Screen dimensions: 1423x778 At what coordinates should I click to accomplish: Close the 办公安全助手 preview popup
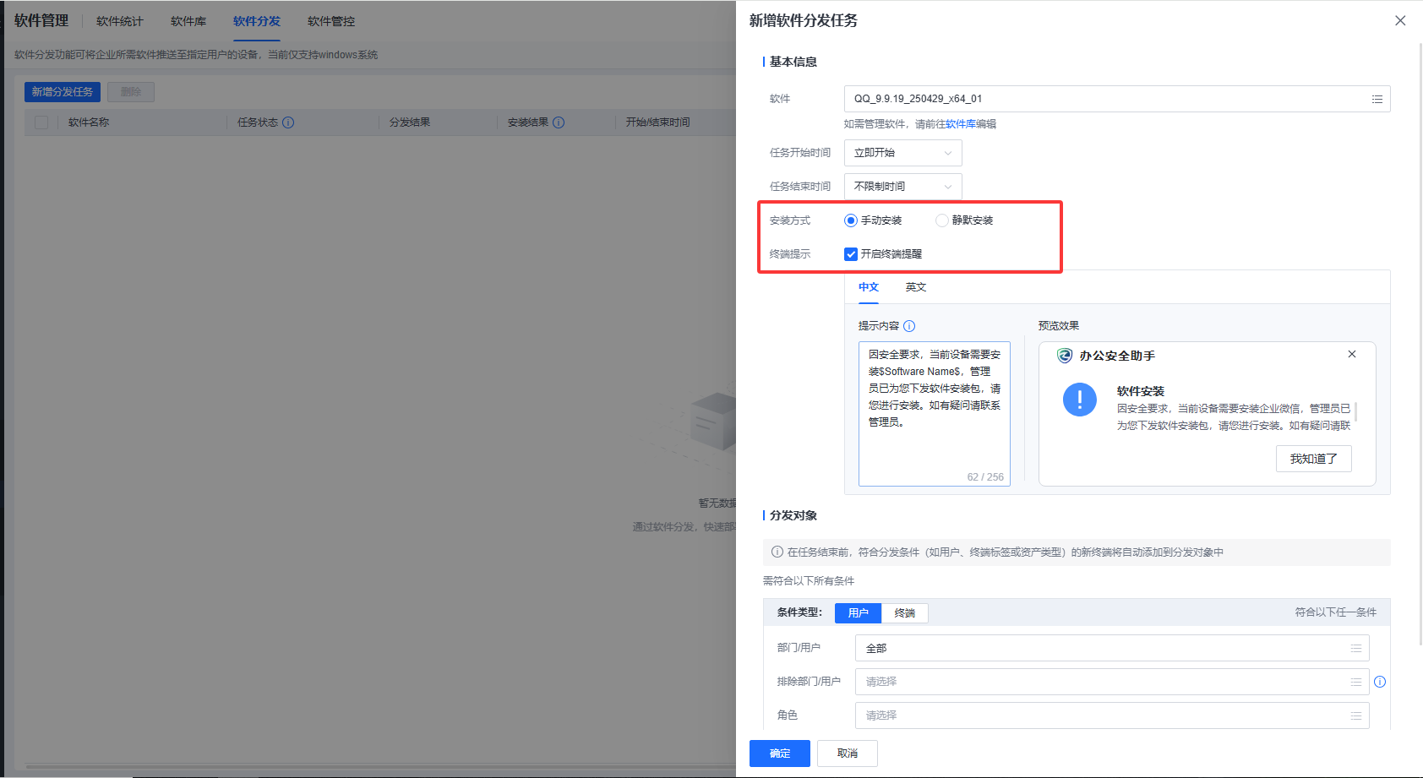click(x=1352, y=354)
